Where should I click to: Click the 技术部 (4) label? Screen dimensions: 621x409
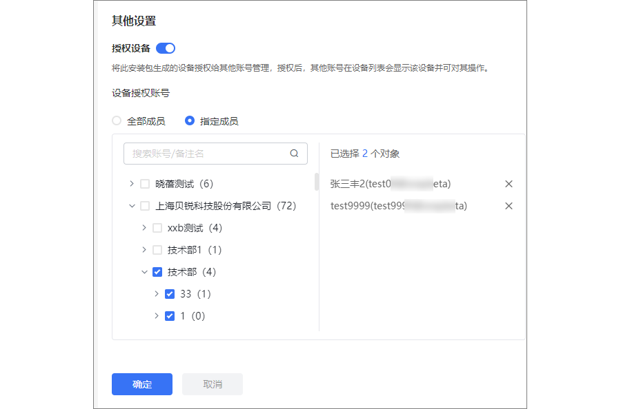pos(192,272)
